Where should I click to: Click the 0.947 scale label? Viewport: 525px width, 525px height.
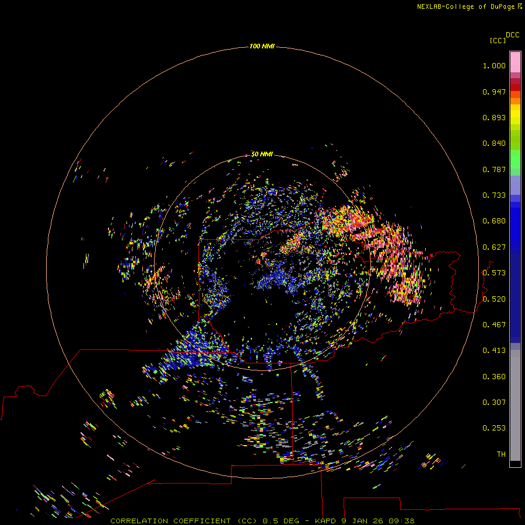point(494,92)
